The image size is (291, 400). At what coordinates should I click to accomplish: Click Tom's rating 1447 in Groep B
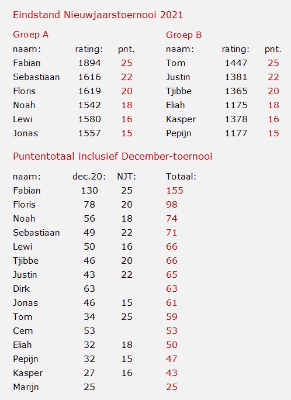click(236, 63)
